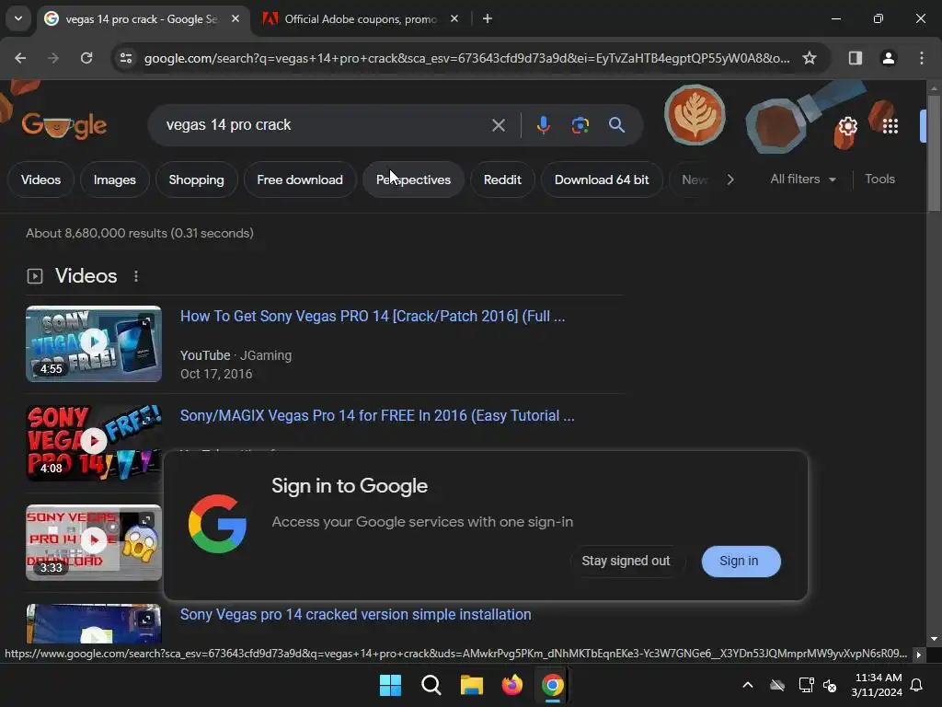Open How To Get Sony Vegas PRO 14 link
Screen dimensions: 942x707
373,317
